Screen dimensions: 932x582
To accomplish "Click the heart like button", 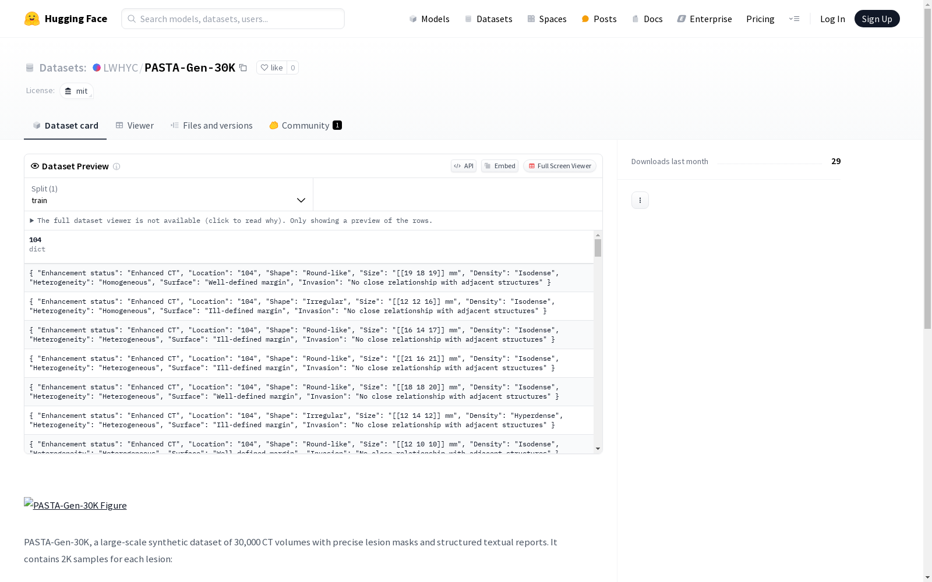I will (271, 68).
